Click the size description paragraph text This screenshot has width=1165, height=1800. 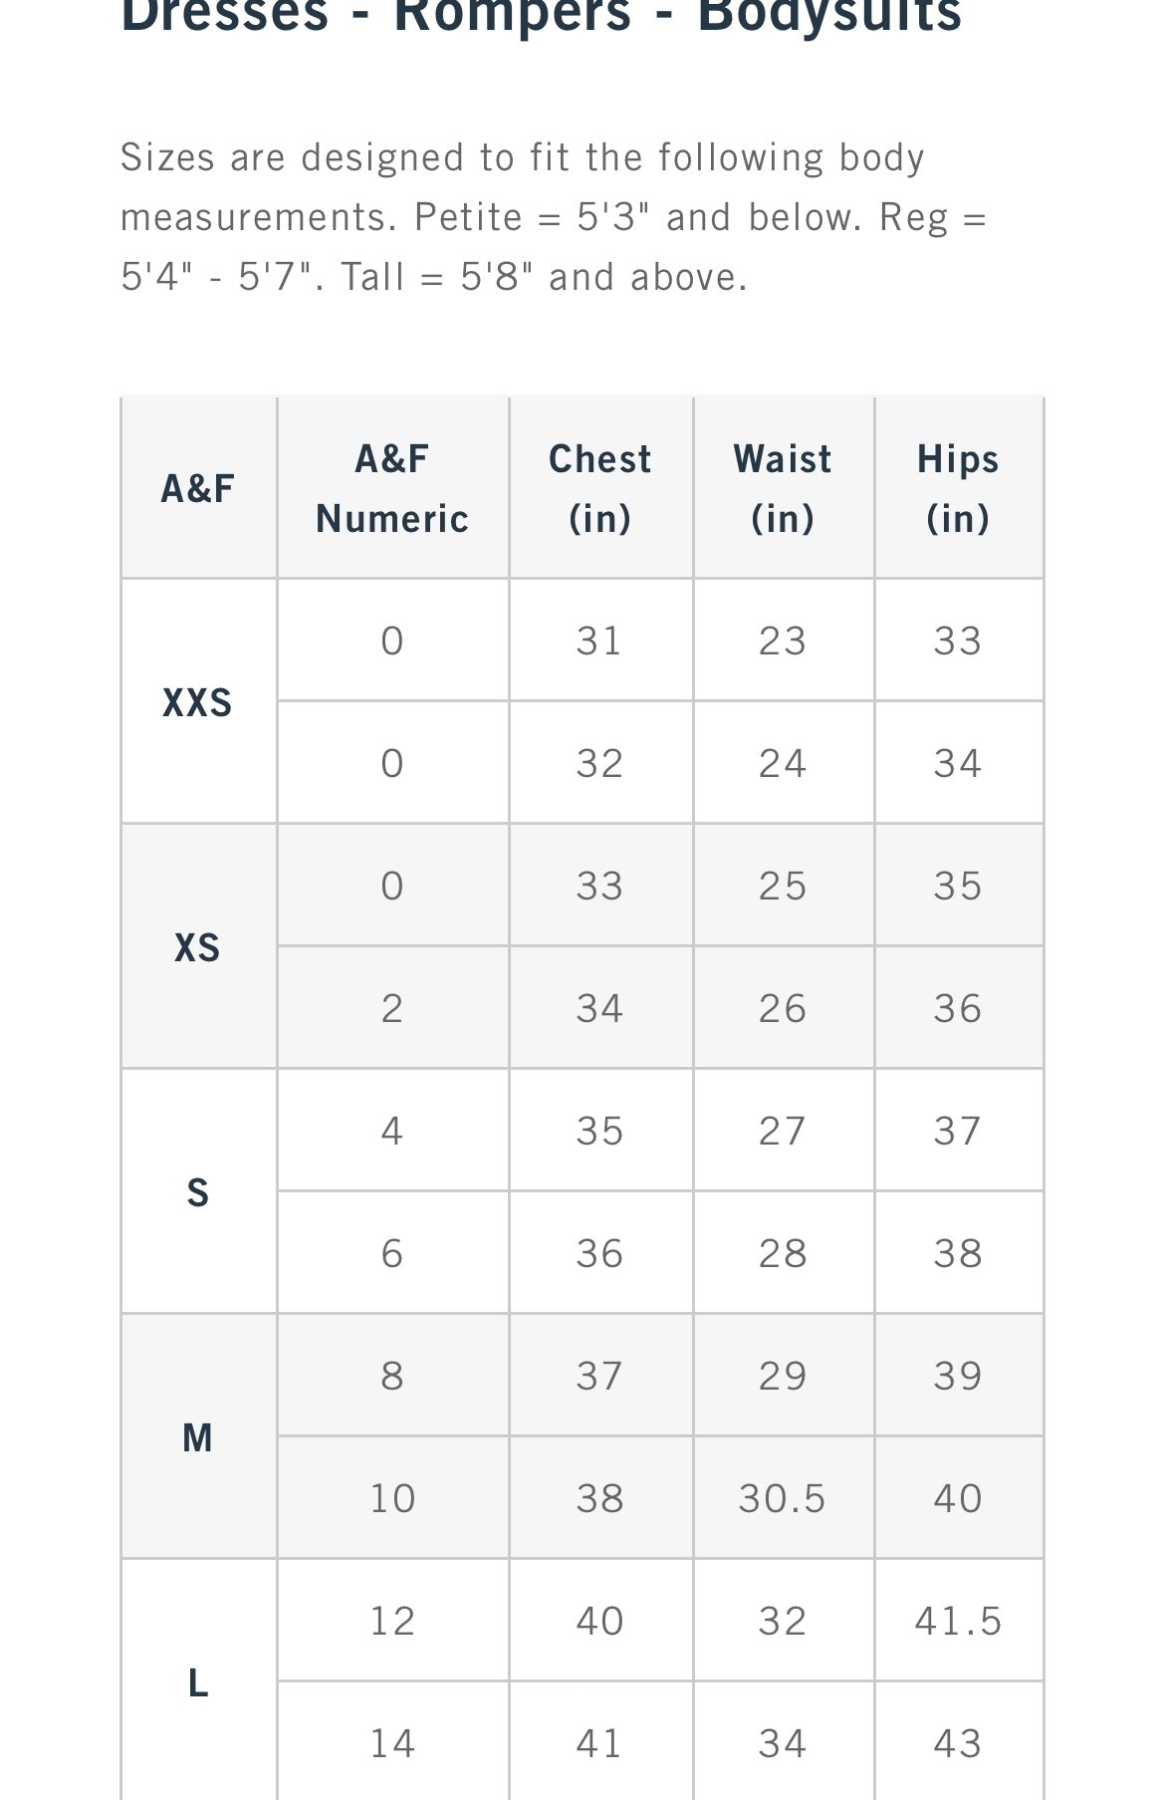[x=553, y=217]
